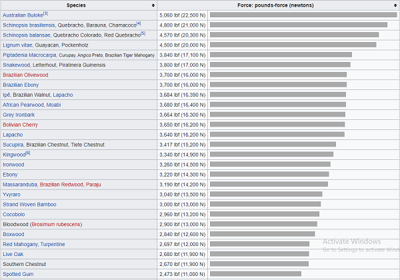Image resolution: width=400 pixels, height=280 pixels.
Task: Open citation 5 after Red Quebracho
Action: tap(143, 33)
